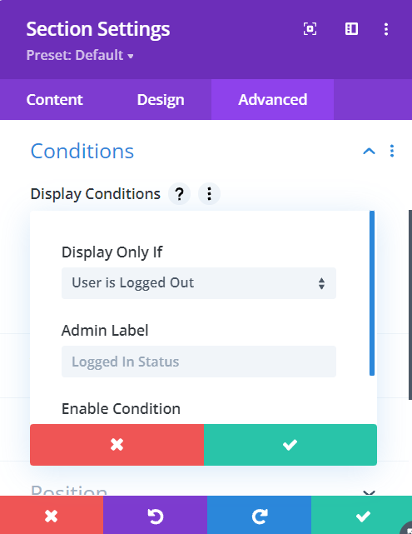Open the User is Logged Out dropdown
The image size is (412, 534).
point(199,283)
